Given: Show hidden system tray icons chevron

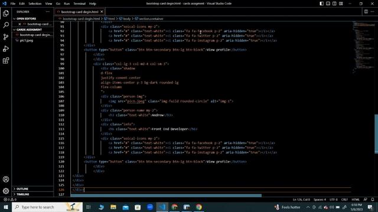Looking at the screenshot, I should [308, 207].
